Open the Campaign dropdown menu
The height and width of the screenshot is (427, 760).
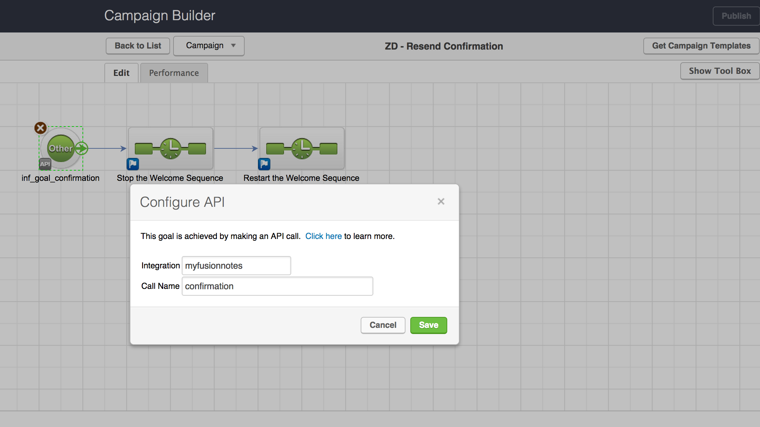[209, 46]
